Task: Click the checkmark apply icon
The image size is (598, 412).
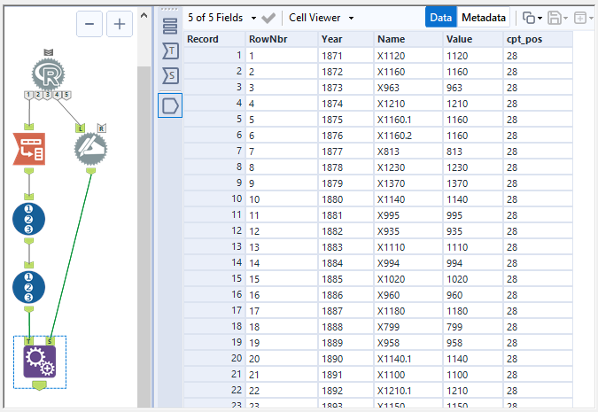Action: 268,18
